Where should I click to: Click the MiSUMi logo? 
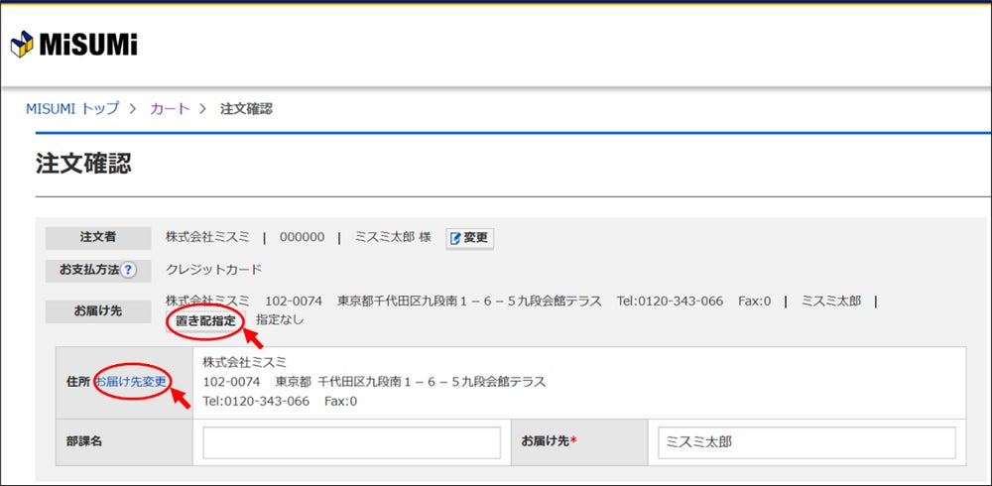pyautogui.click(x=74, y=44)
